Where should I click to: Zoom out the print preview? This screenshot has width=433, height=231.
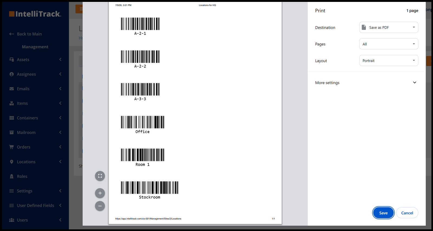click(x=100, y=206)
